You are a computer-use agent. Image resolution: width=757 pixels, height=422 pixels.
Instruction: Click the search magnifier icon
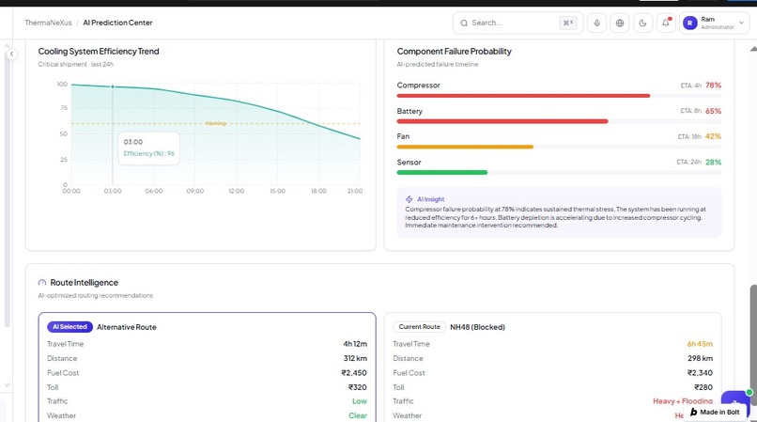pyautogui.click(x=464, y=23)
